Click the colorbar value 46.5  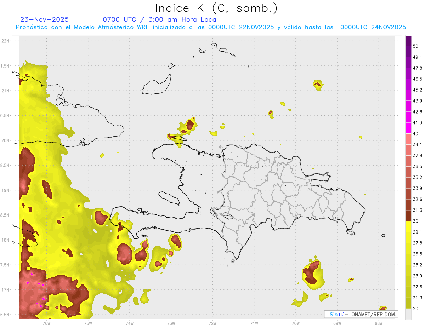tap(418, 79)
